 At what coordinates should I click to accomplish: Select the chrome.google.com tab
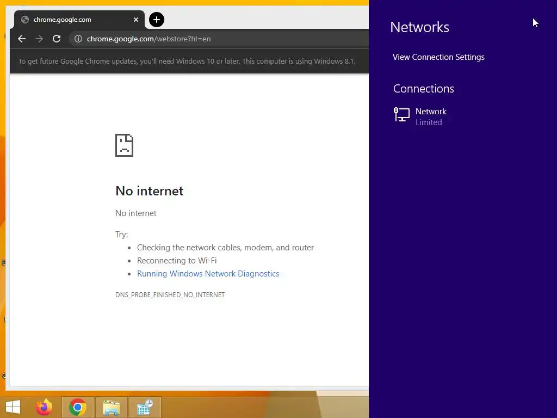[x=79, y=20]
